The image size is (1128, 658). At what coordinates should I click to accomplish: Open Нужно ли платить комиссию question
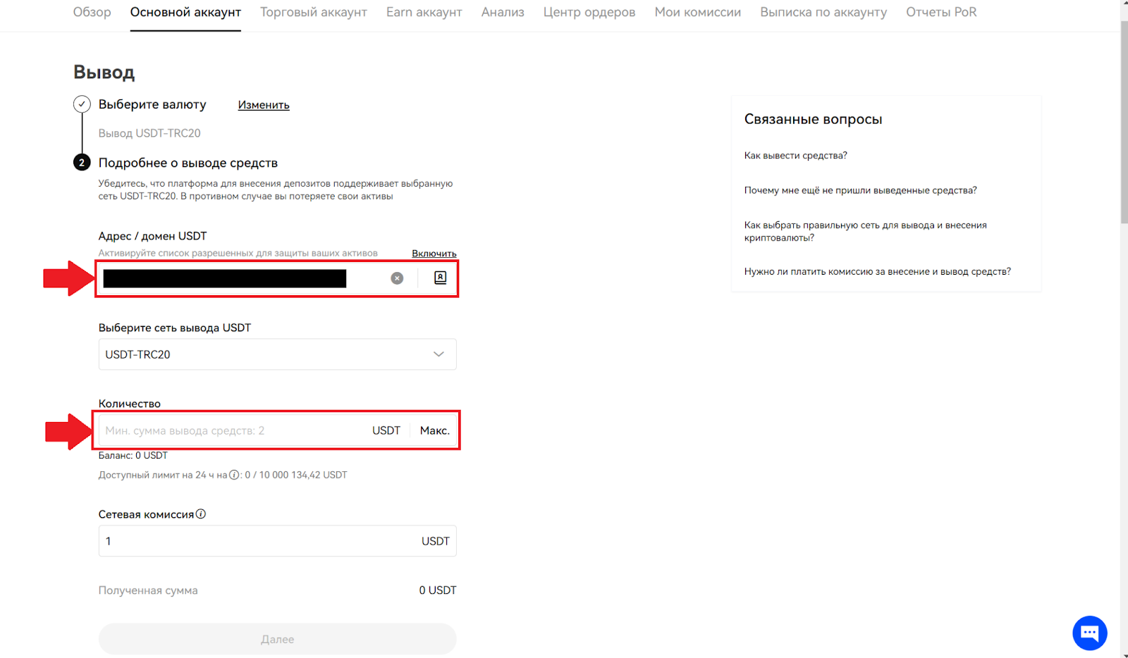point(878,271)
